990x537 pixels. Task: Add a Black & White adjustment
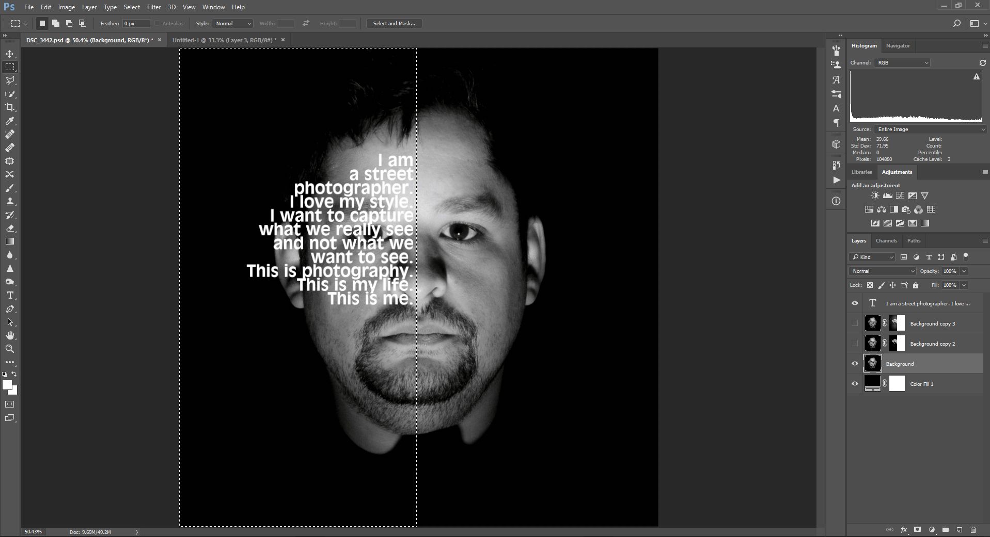[894, 209]
